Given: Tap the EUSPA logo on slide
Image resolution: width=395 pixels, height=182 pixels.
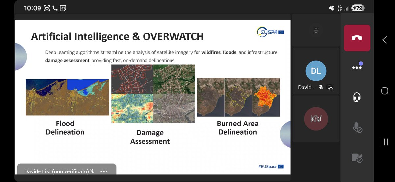Looking at the screenshot, I should click(270, 32).
